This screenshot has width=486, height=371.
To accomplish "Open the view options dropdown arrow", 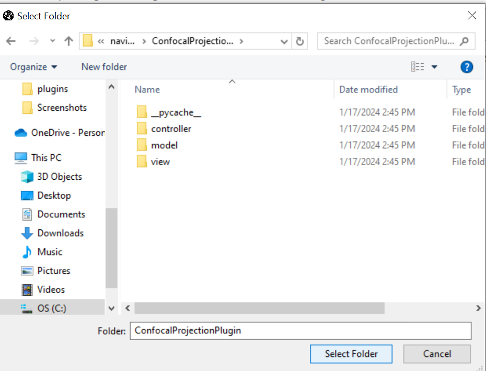I will 434,67.
